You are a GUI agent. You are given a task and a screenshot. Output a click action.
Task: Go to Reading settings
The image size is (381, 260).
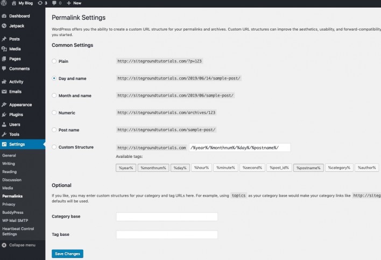(x=10, y=172)
